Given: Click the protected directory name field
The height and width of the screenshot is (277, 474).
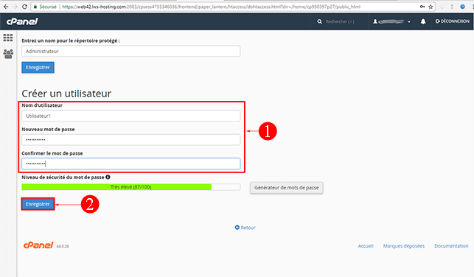Looking at the screenshot, I should pyautogui.click(x=131, y=51).
